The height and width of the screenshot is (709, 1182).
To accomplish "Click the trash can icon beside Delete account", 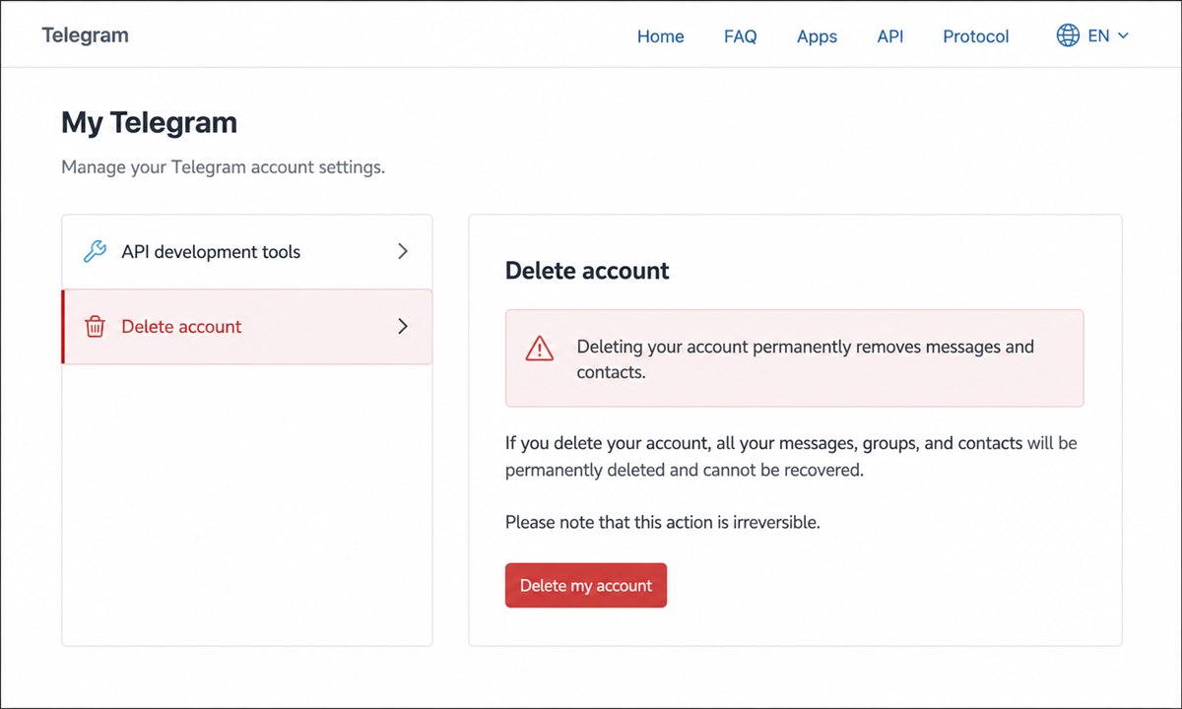I will pos(95,327).
